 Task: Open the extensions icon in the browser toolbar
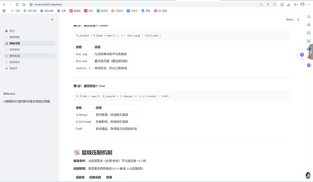click(282, 5)
